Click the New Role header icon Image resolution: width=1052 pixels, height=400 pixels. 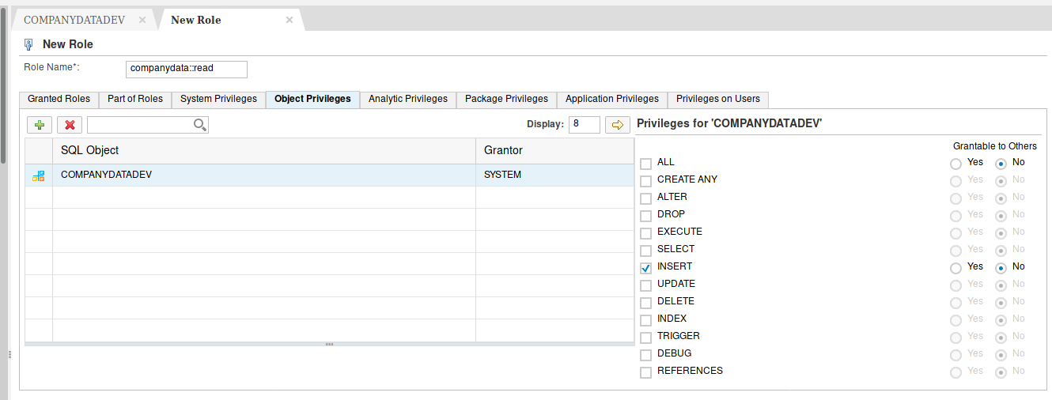[29, 44]
